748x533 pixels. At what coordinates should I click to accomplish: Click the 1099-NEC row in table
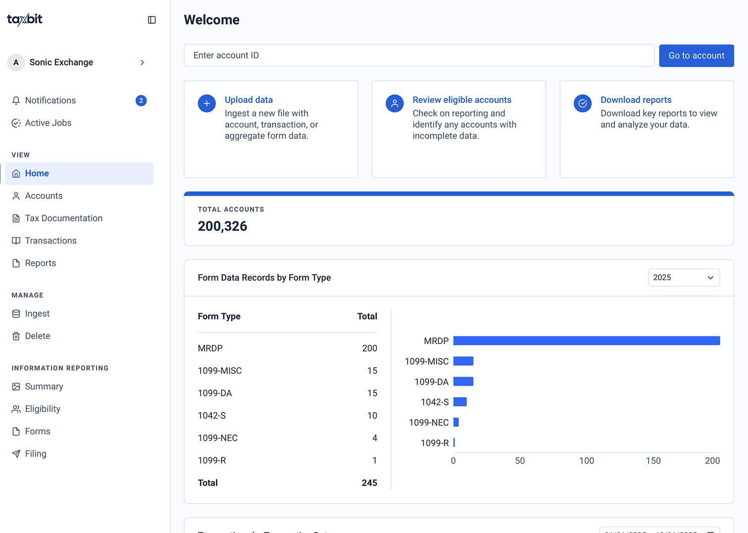[288, 438]
